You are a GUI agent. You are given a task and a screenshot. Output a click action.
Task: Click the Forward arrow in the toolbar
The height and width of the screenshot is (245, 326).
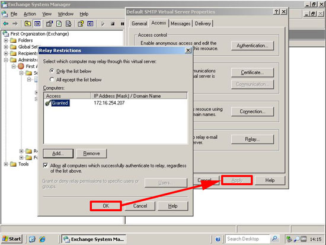coord(15,24)
